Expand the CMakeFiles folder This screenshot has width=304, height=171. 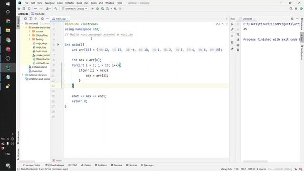click(x=29, y=35)
